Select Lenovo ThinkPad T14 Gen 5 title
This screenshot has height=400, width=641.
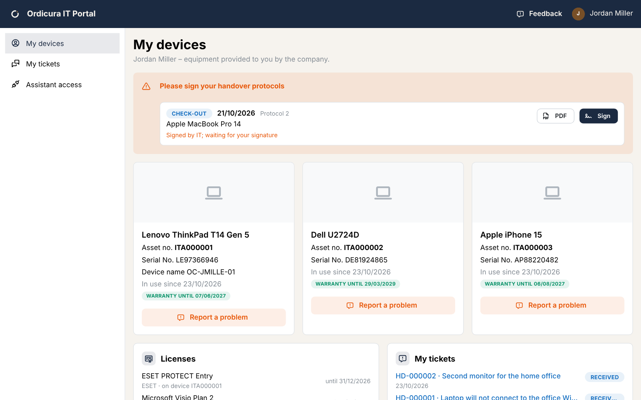[x=196, y=235]
